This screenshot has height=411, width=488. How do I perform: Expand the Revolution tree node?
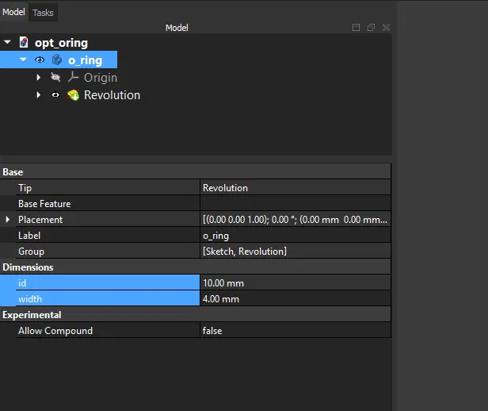pyautogui.click(x=39, y=95)
